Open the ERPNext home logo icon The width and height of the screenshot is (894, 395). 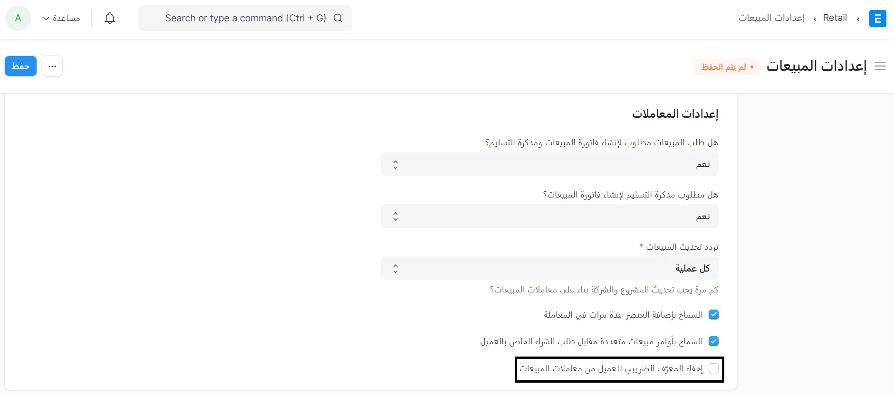click(877, 19)
